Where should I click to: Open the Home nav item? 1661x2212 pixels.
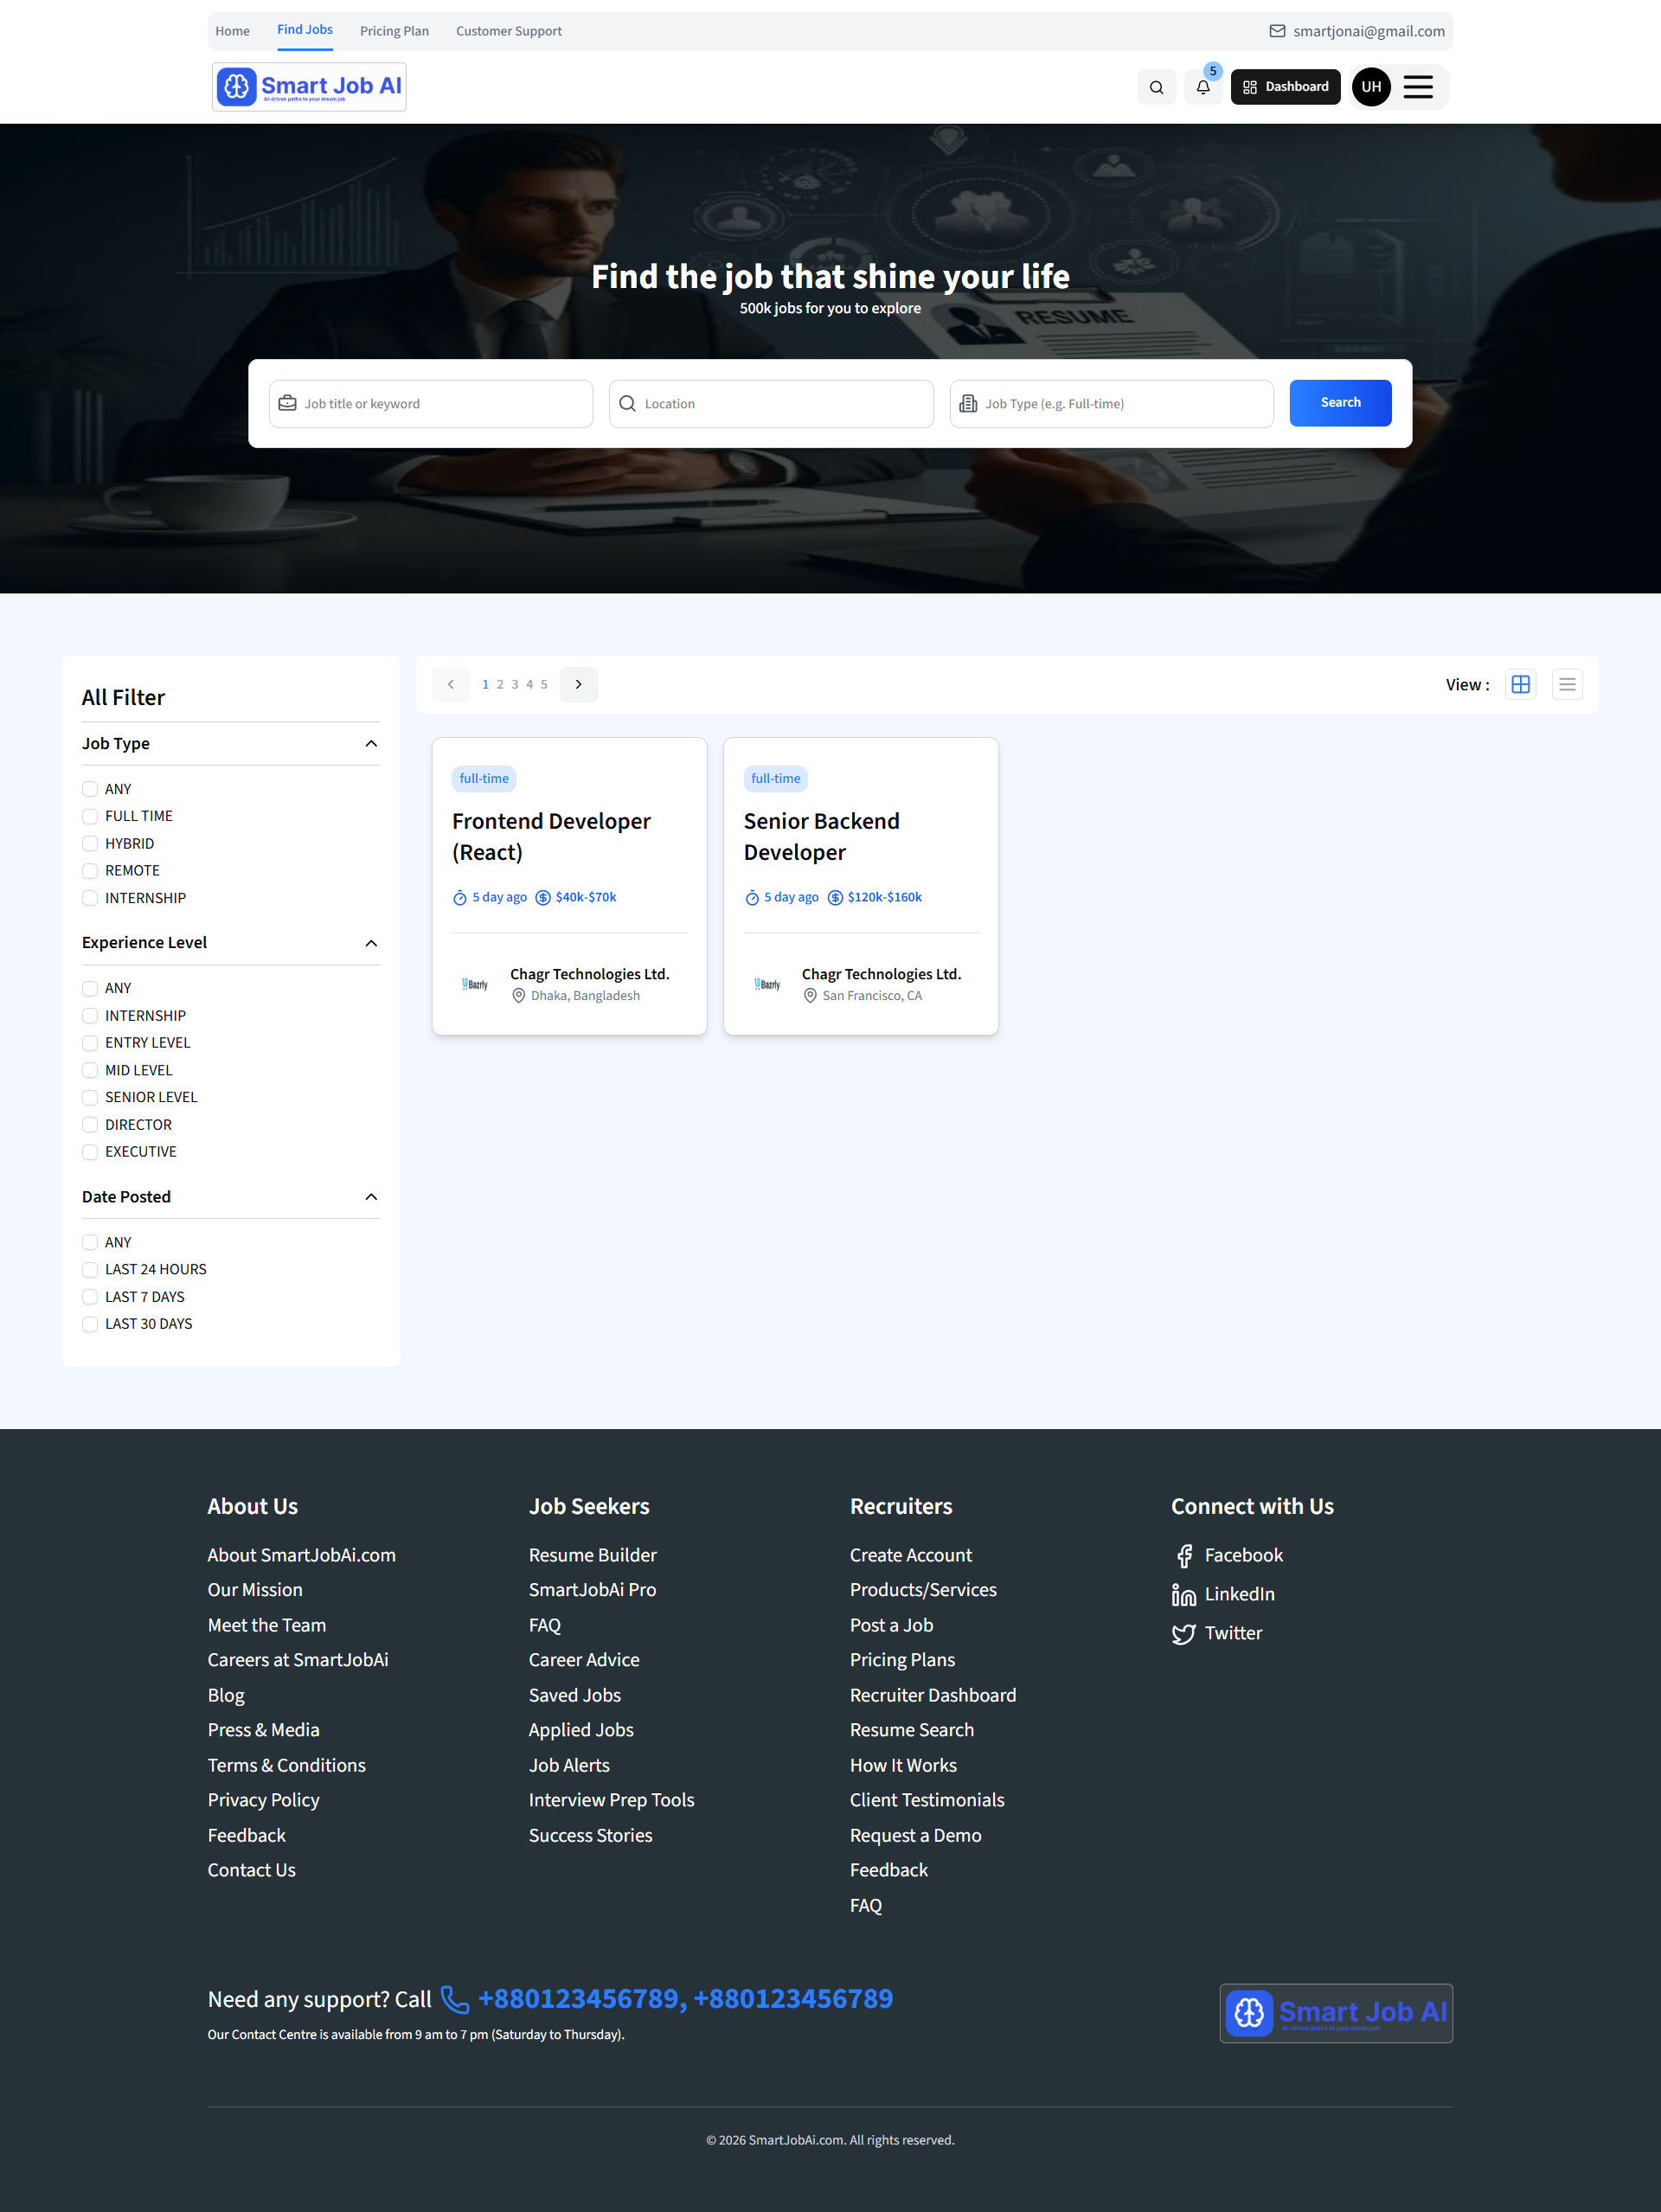[232, 31]
